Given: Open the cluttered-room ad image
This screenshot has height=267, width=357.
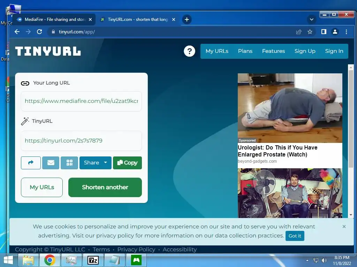Looking at the screenshot, I should pos(290,193).
